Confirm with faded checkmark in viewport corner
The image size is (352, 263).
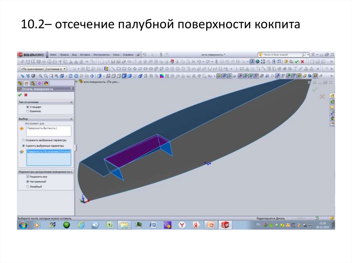[x=315, y=89]
